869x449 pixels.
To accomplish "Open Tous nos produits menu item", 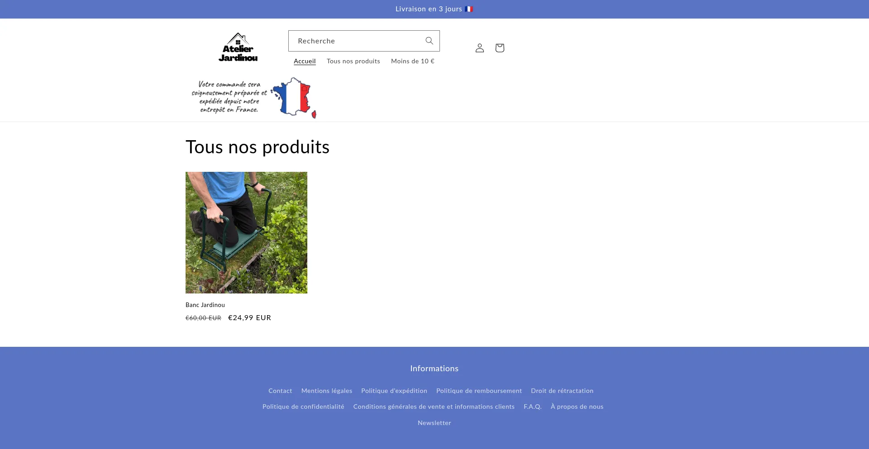I will 353,61.
